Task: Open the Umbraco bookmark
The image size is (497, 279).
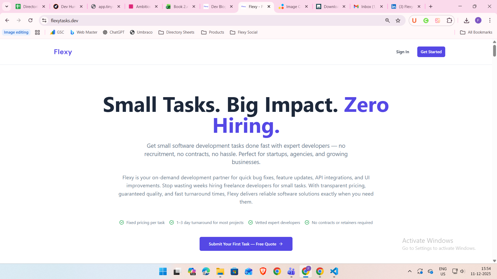Action: click(141, 32)
